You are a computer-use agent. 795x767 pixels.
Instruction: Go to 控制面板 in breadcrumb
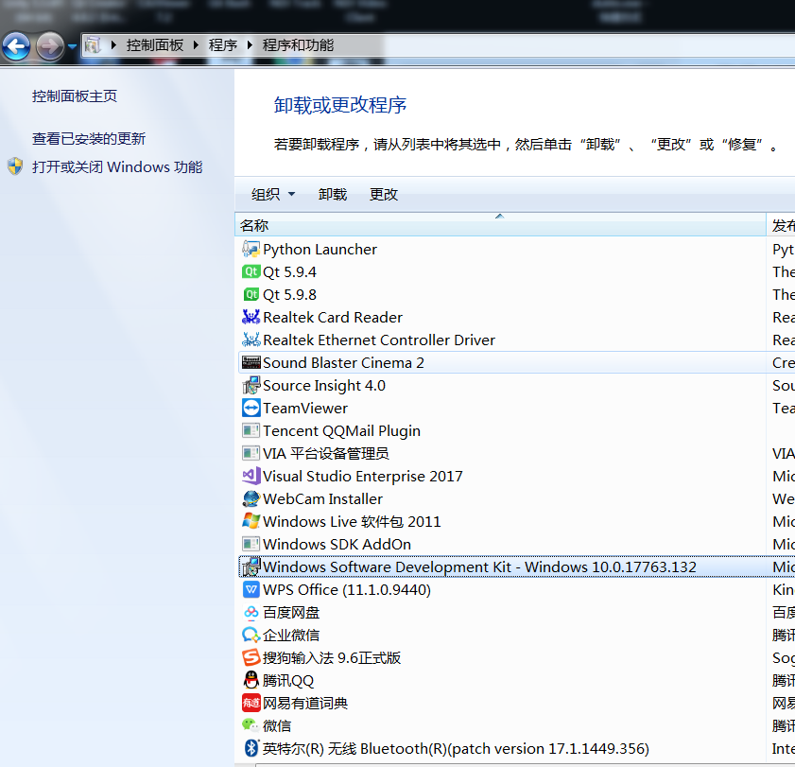pyautogui.click(x=155, y=45)
